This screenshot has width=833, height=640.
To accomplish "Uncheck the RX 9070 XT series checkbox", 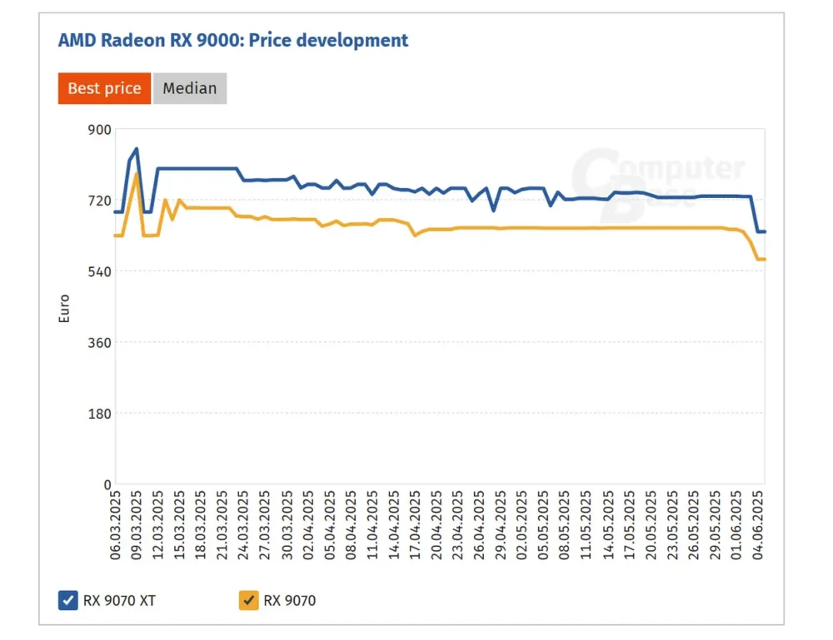I will [68, 600].
